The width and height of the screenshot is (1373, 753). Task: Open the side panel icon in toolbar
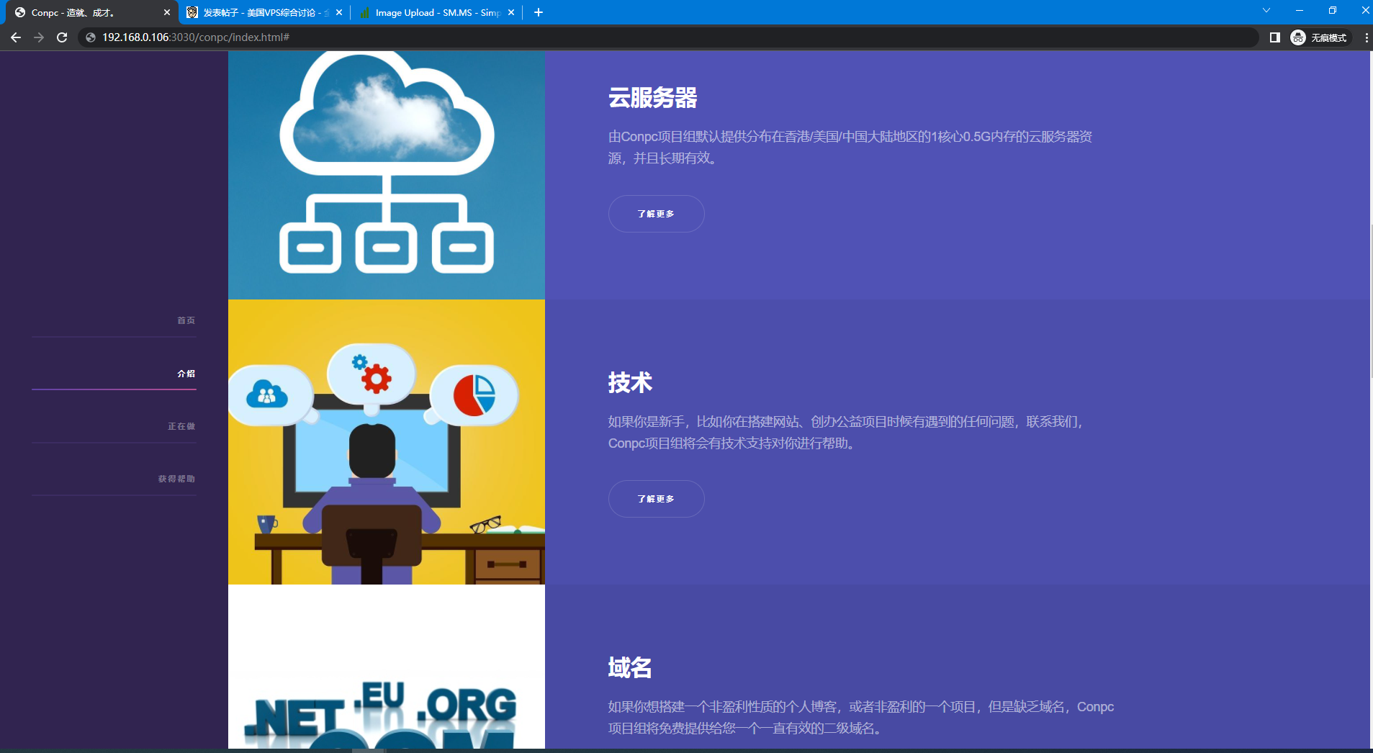point(1274,37)
